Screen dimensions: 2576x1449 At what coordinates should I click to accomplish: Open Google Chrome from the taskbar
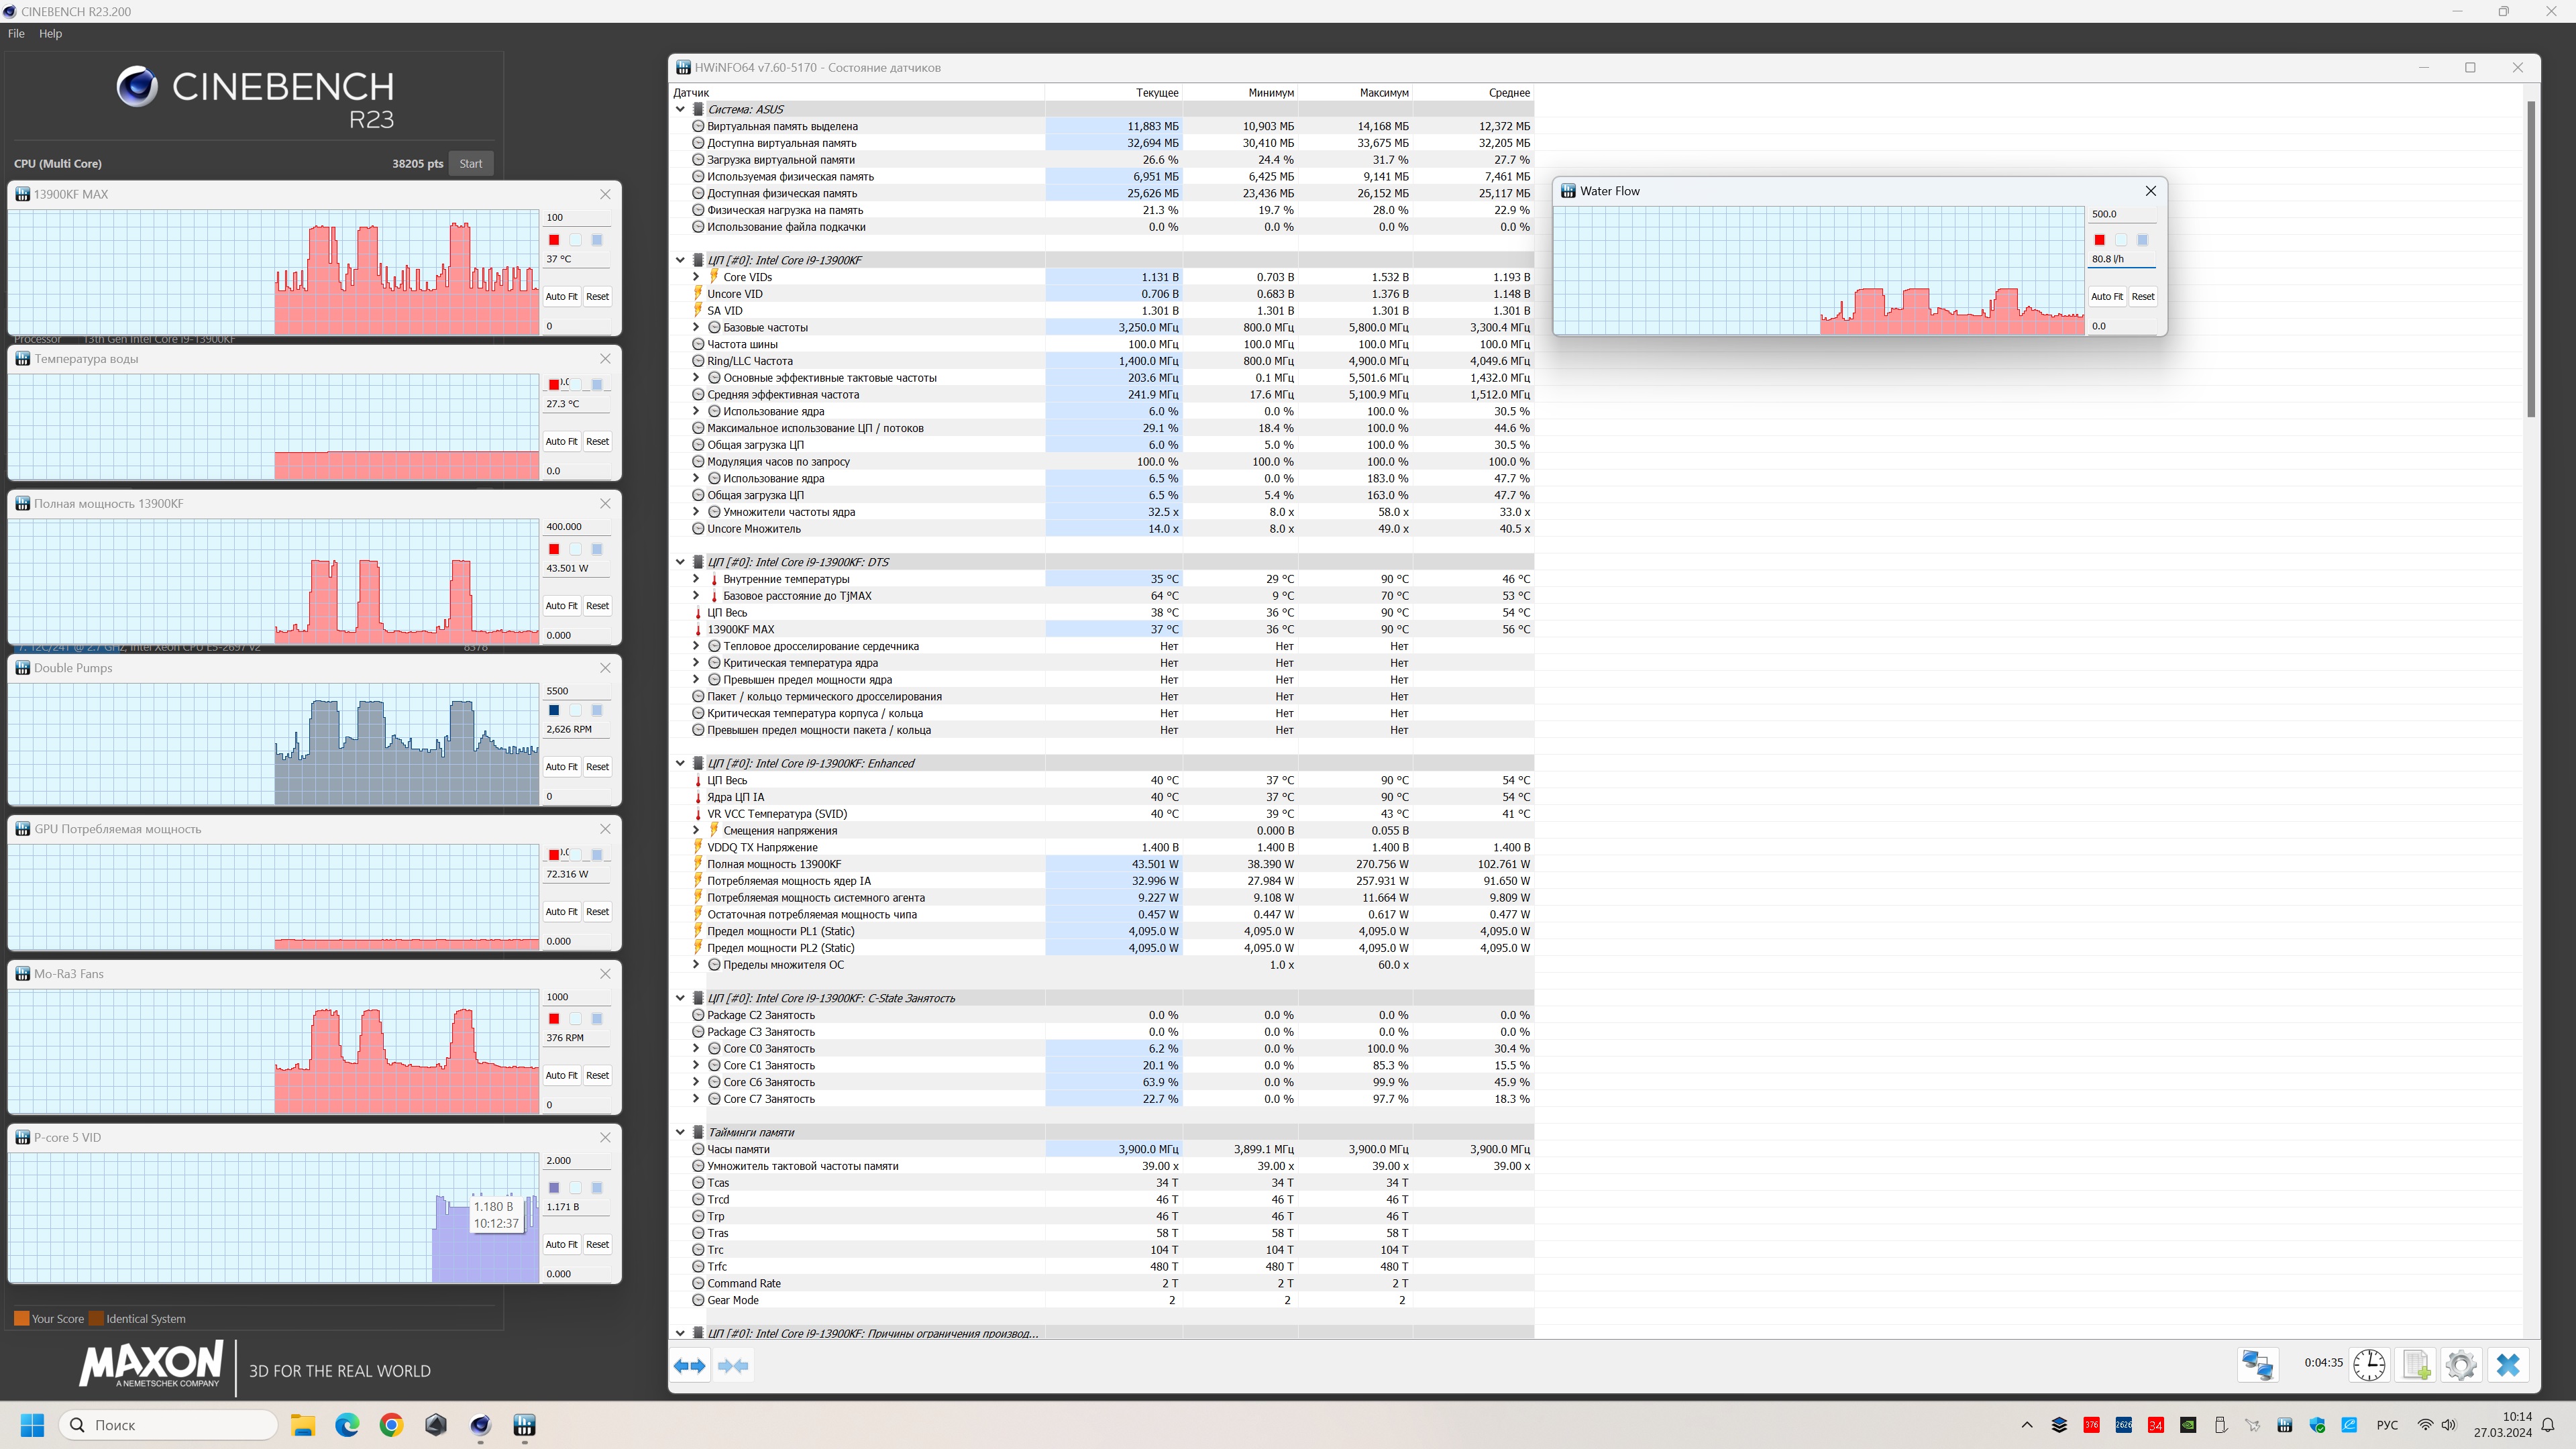point(391,1425)
